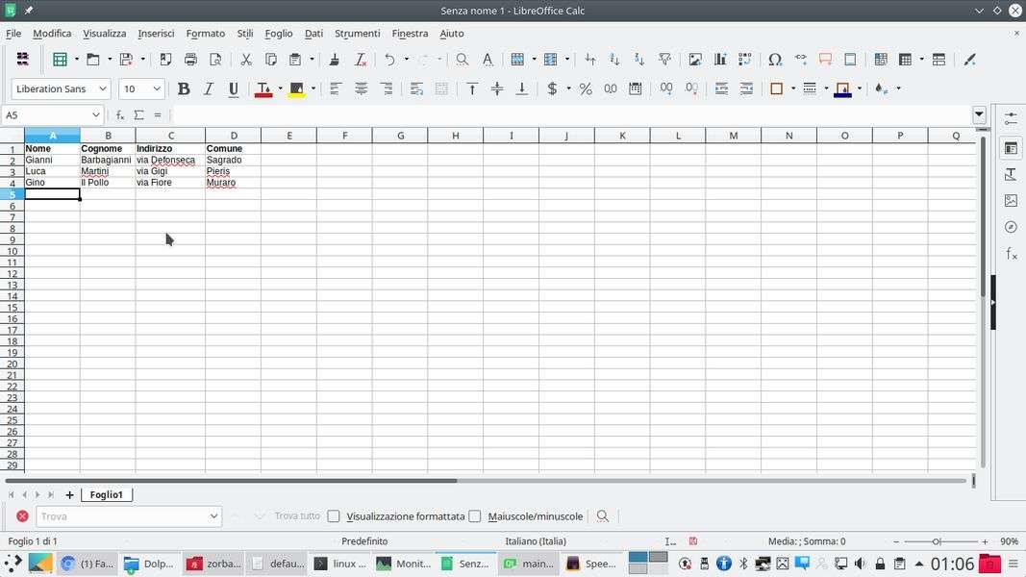This screenshot has width=1026, height=577.
Task: Close the find toolbar red X
Action: (22, 516)
